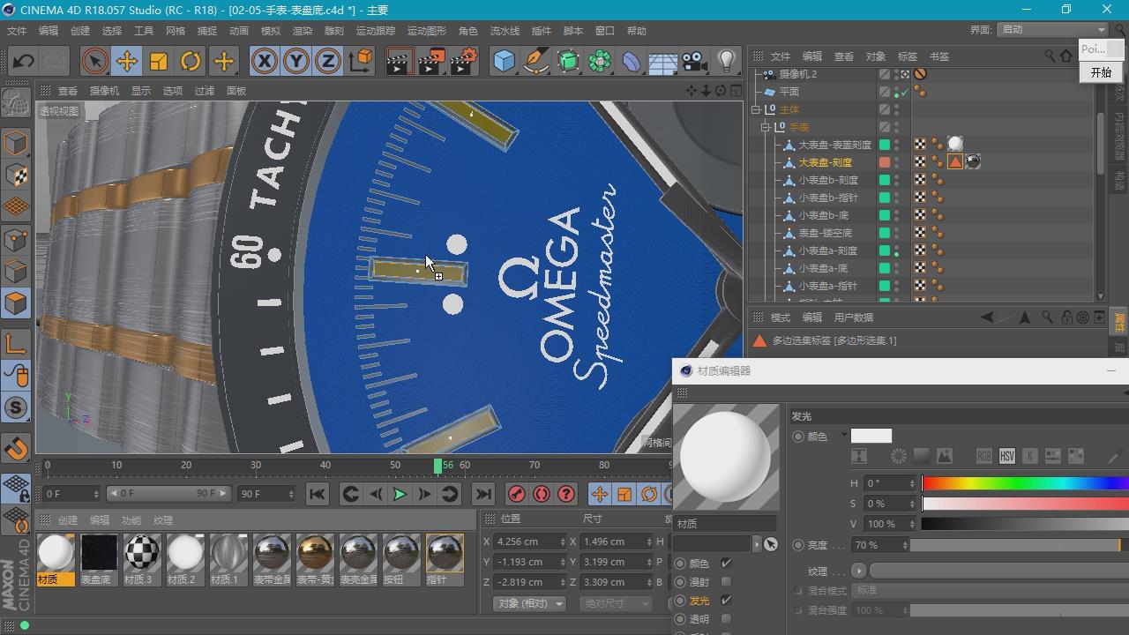Click the Record Active Objects button

[517, 494]
